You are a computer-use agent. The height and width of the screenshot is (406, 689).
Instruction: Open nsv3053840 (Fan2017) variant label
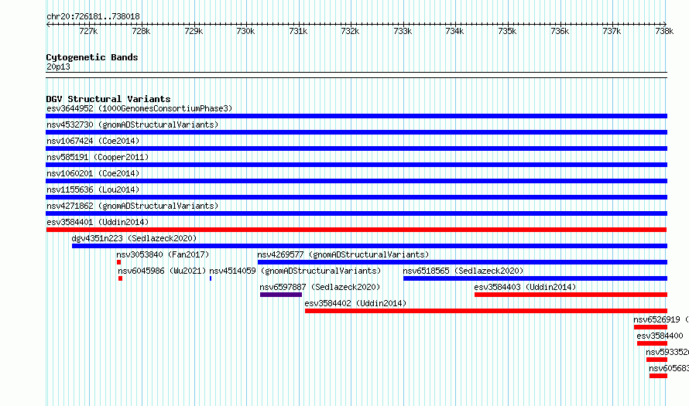[x=163, y=254]
